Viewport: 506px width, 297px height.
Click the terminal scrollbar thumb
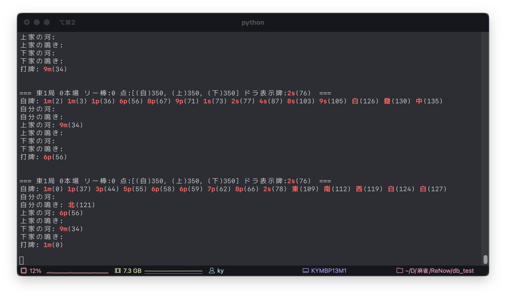(x=485, y=259)
